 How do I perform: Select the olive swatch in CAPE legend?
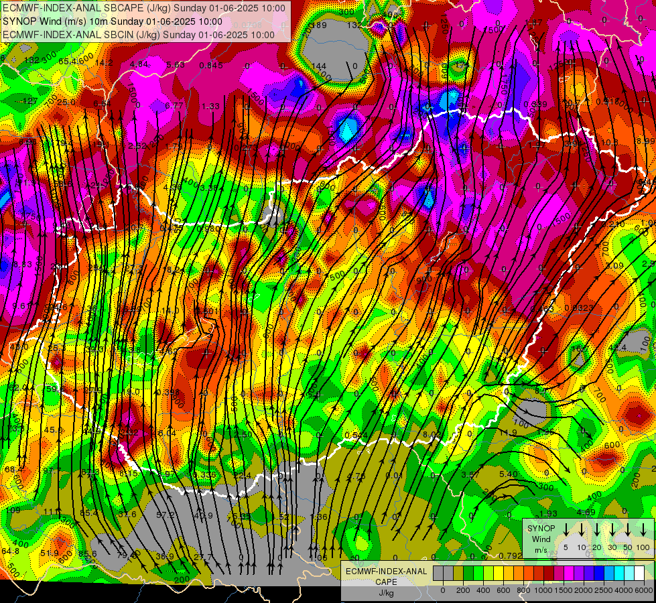pos(458,574)
